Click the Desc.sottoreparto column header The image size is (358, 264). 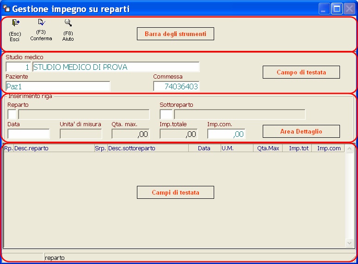click(148, 148)
